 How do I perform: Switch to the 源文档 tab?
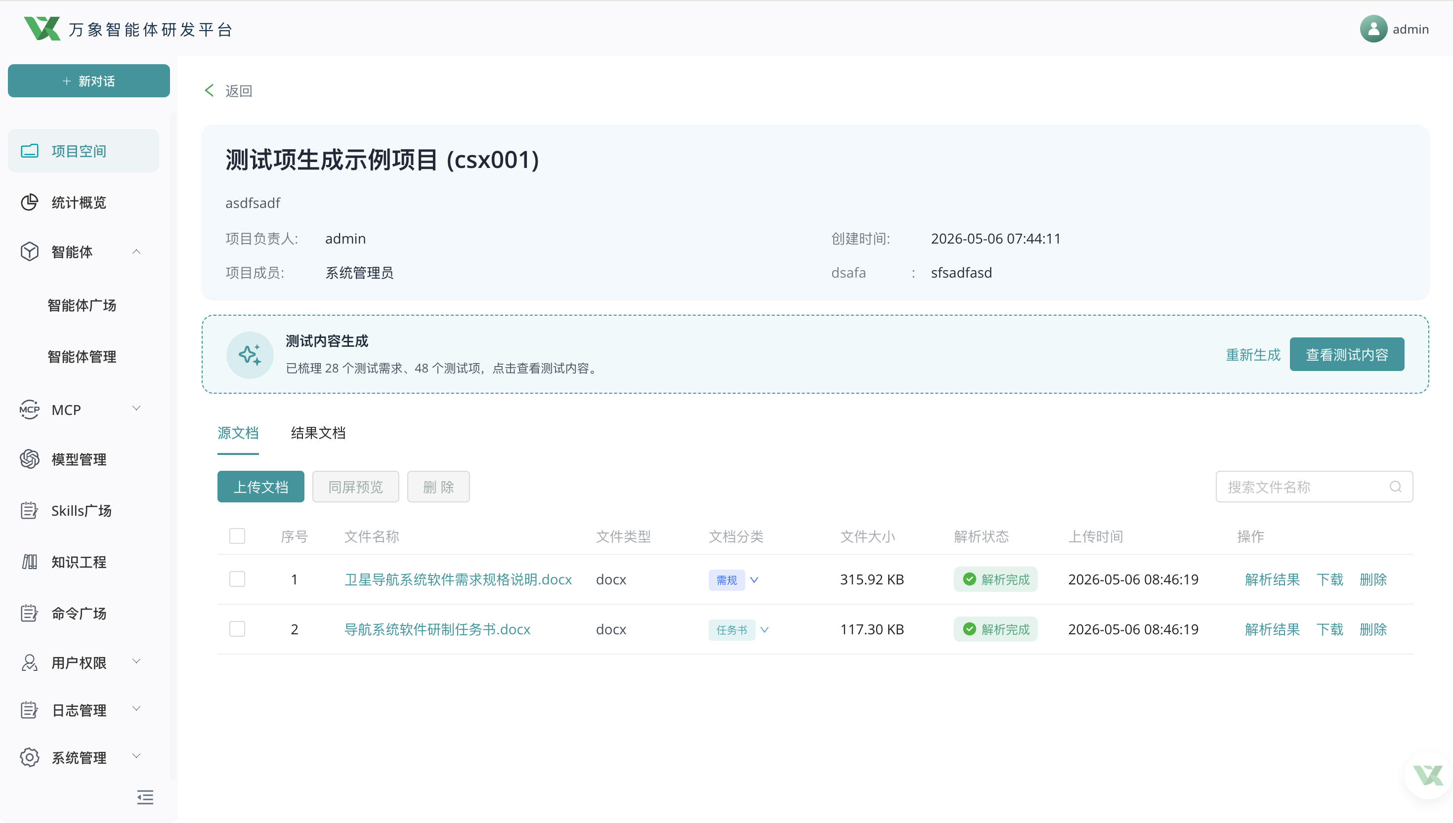[238, 433]
